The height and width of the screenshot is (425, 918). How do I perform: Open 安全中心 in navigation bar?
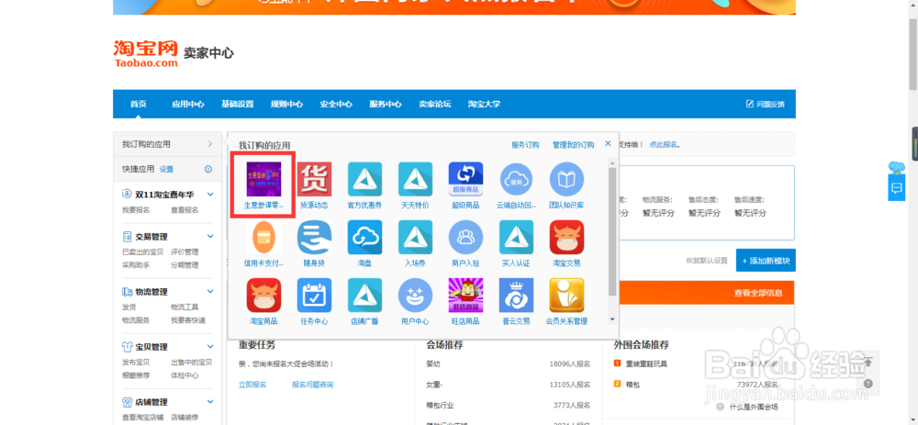pos(336,105)
